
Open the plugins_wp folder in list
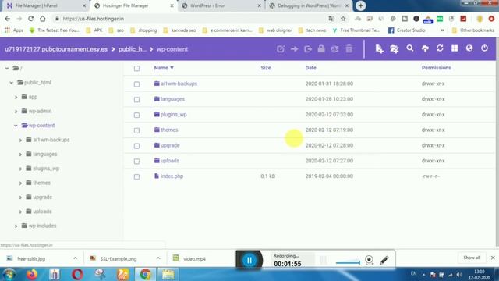click(x=173, y=115)
